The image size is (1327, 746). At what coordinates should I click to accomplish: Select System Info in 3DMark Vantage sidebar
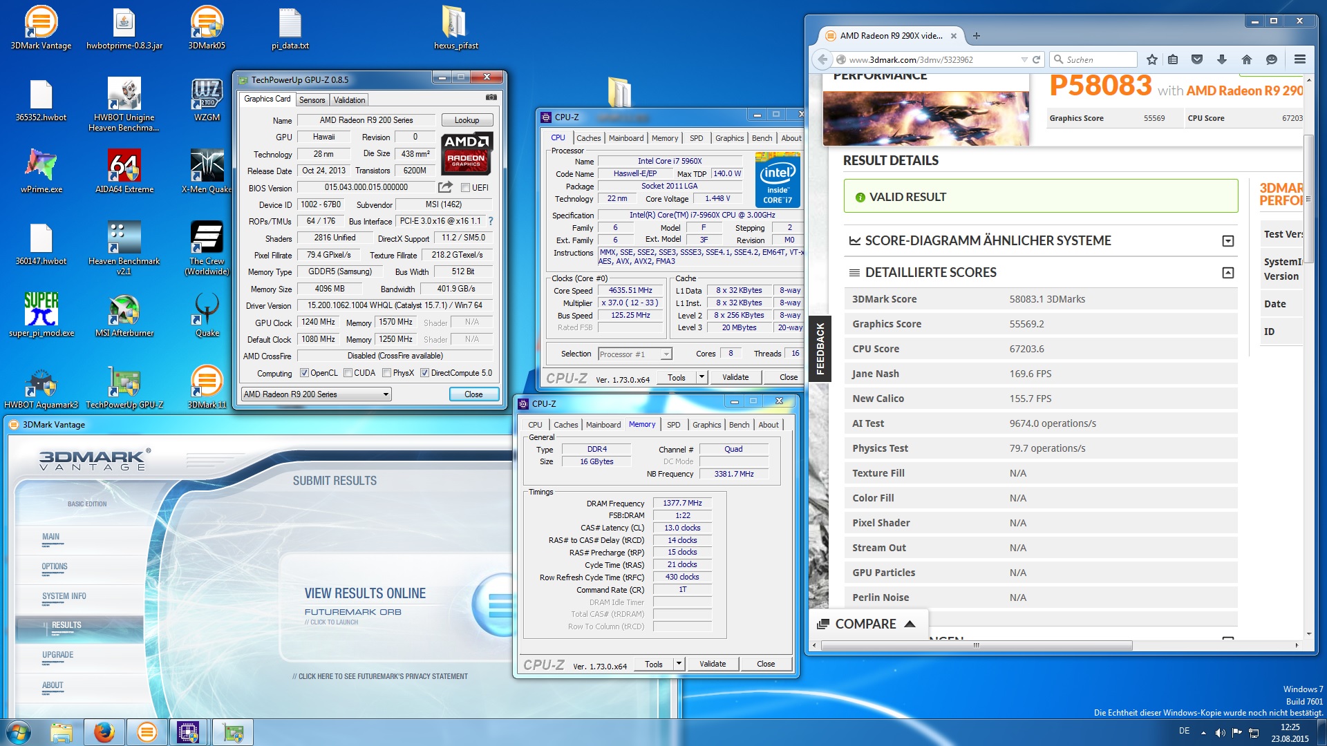(64, 596)
